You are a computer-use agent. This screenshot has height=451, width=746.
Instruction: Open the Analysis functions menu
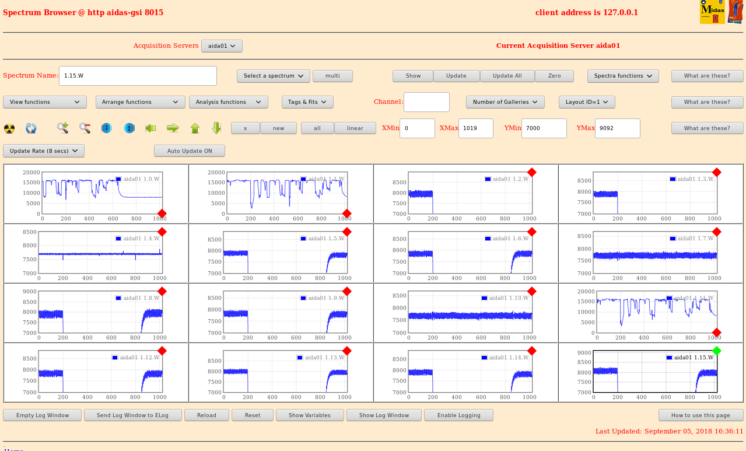(x=228, y=102)
